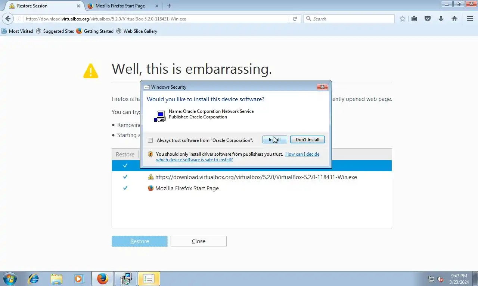
Task: Click the site info icon in URL bar
Action: [19, 19]
